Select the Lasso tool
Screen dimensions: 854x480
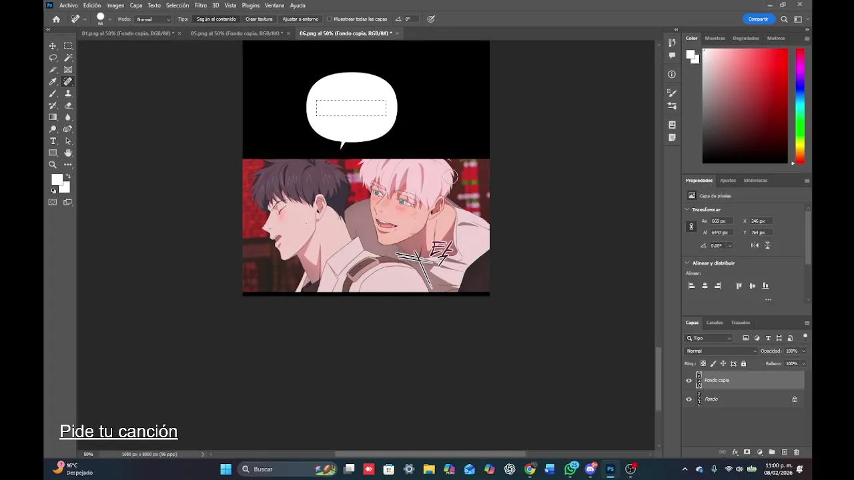[53, 58]
